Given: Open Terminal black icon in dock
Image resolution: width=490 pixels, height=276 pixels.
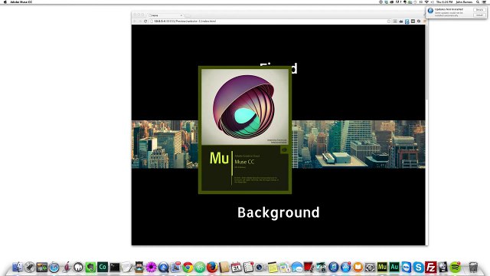Looking at the screenshot, I should (115, 267).
